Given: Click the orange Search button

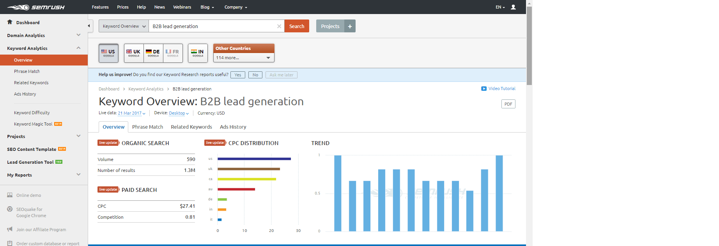Looking at the screenshot, I should [297, 26].
